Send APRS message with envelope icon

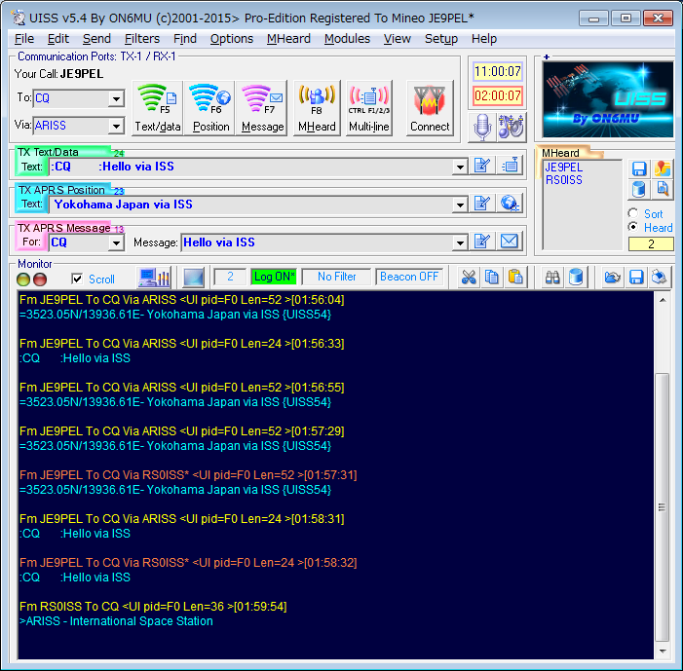click(x=510, y=242)
